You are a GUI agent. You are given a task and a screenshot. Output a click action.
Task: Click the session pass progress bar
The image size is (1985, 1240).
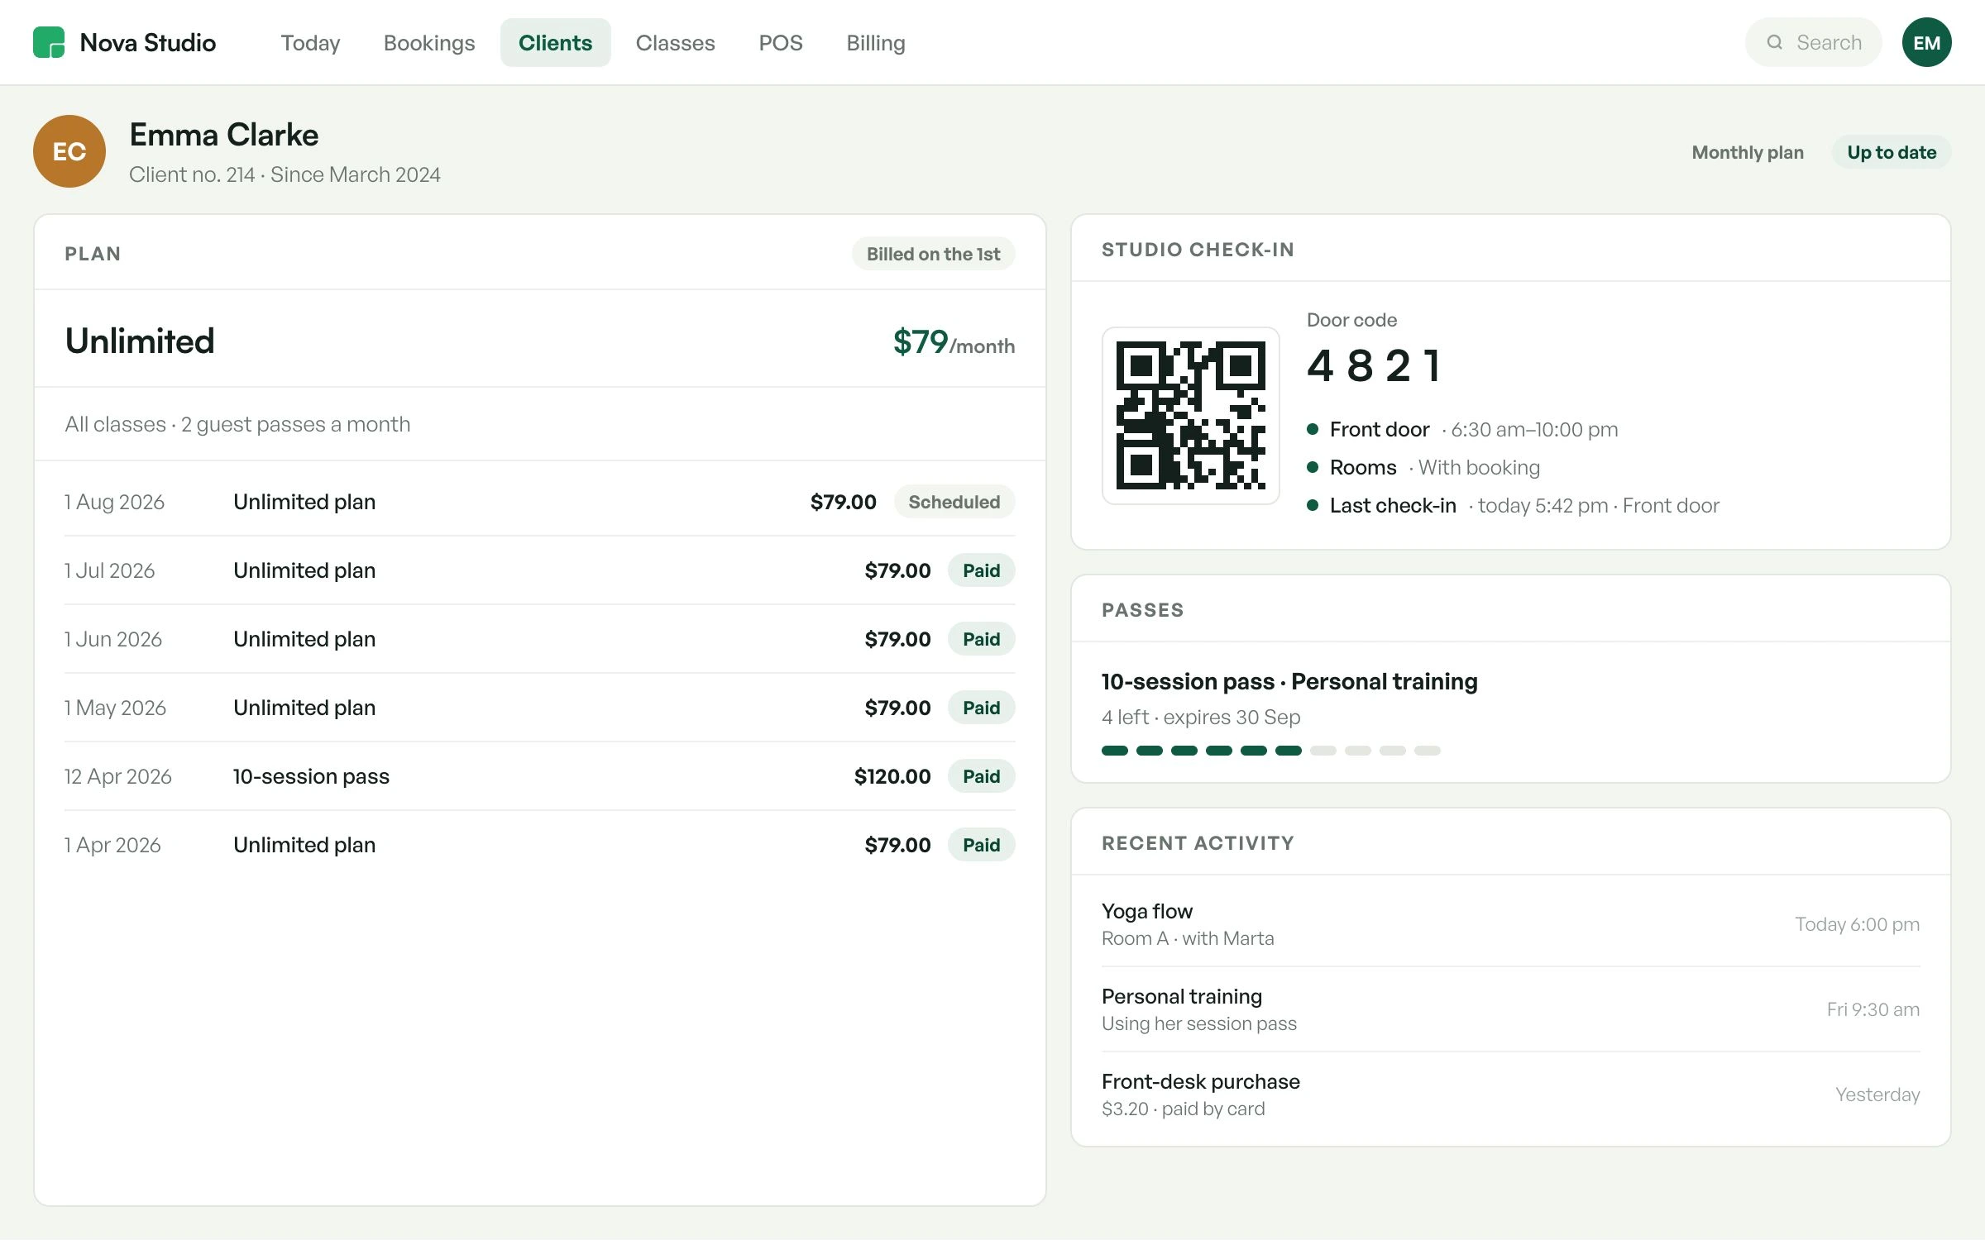(1270, 751)
